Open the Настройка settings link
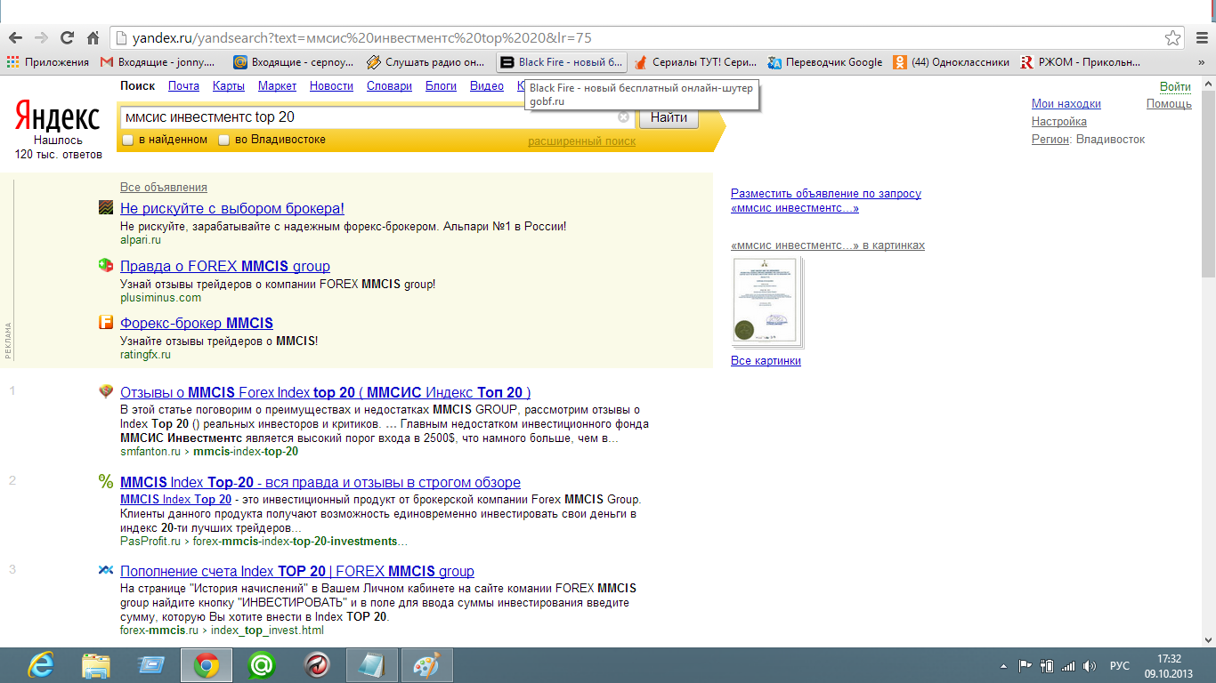The image size is (1216, 683). click(x=1059, y=122)
